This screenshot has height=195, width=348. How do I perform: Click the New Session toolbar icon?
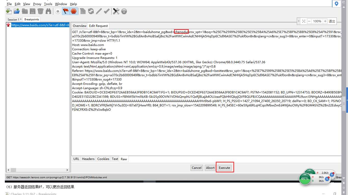pos(9,11)
